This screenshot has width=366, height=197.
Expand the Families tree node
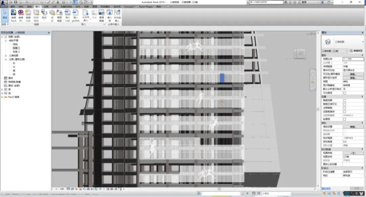point(2,89)
